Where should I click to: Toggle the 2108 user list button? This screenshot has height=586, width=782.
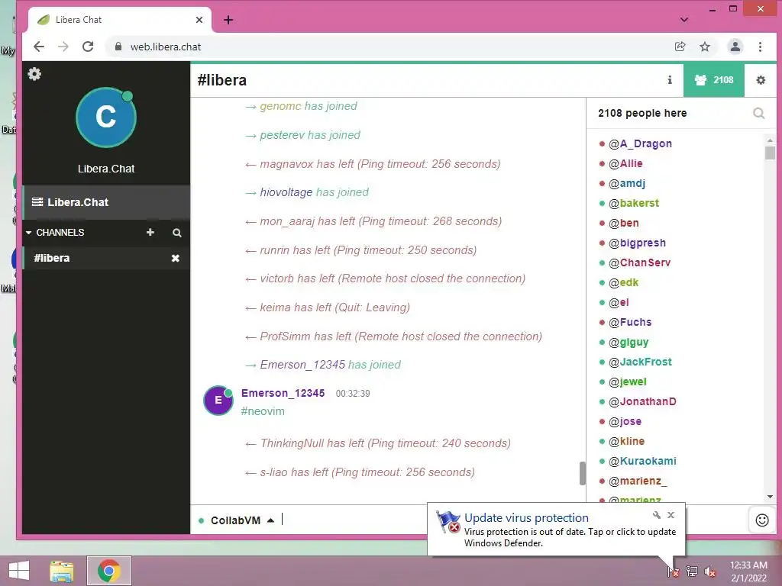(x=714, y=79)
